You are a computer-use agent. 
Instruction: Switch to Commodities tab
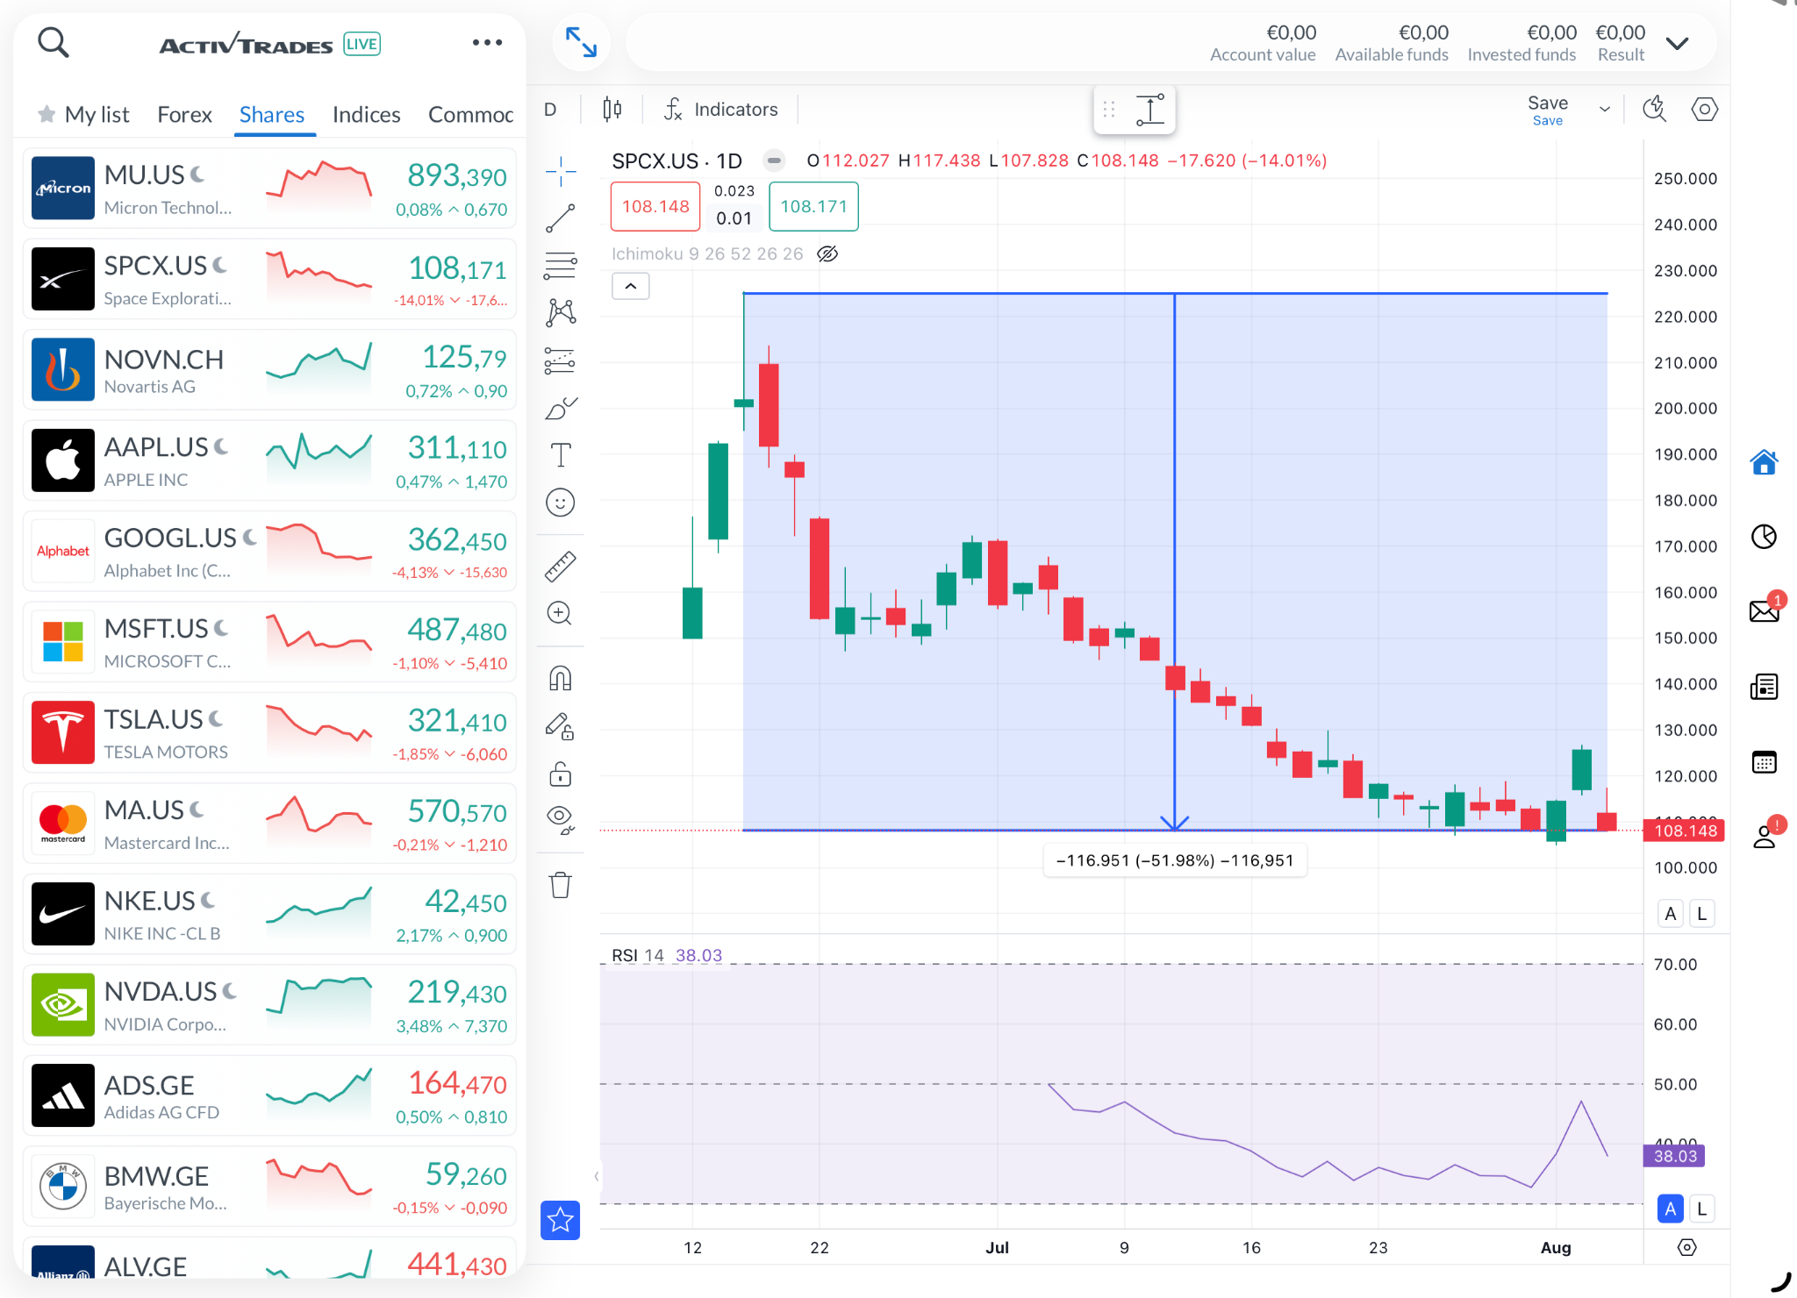tap(471, 115)
